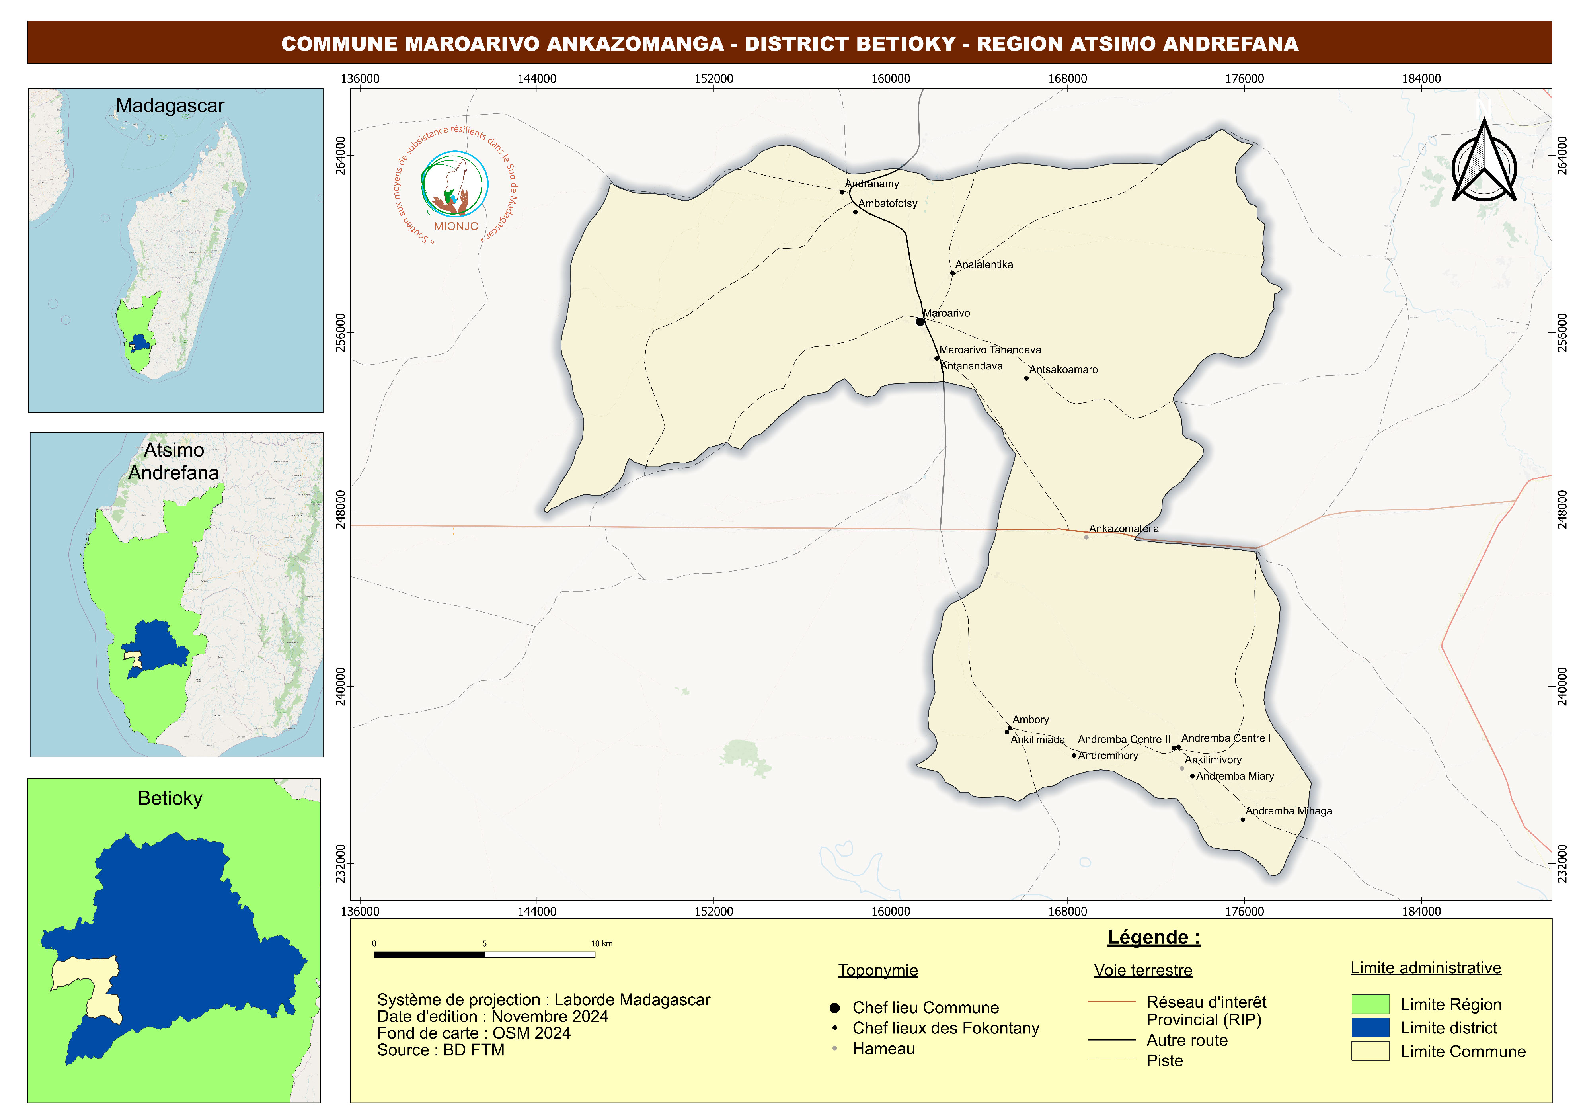The image size is (1581, 1117).
Task: Click the Ankazomateila place label
Action: click(x=1123, y=529)
